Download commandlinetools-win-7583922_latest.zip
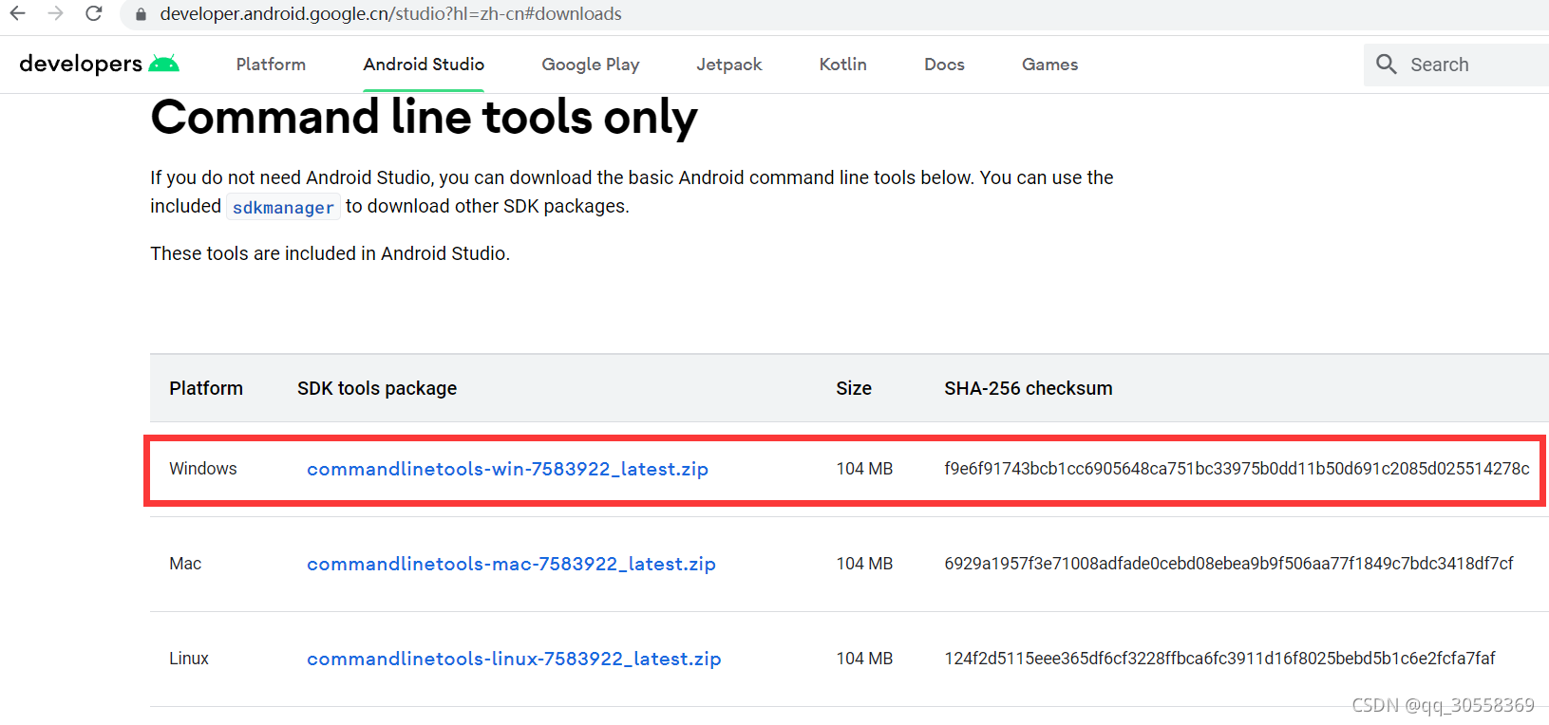Viewport: 1549px width, 725px height. [507, 469]
